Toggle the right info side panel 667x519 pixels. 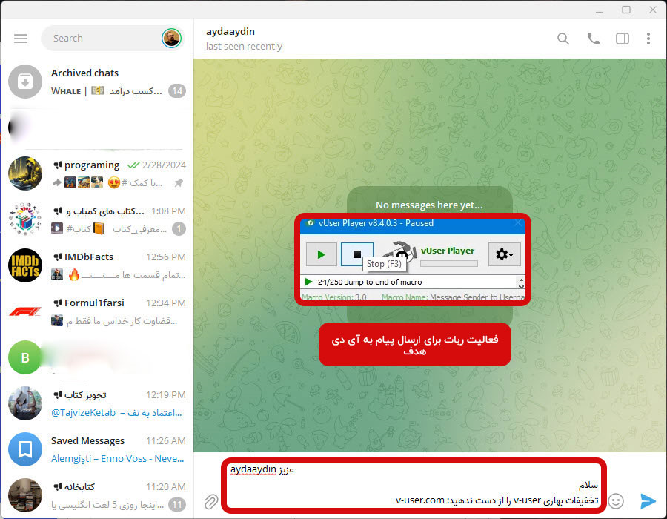623,39
